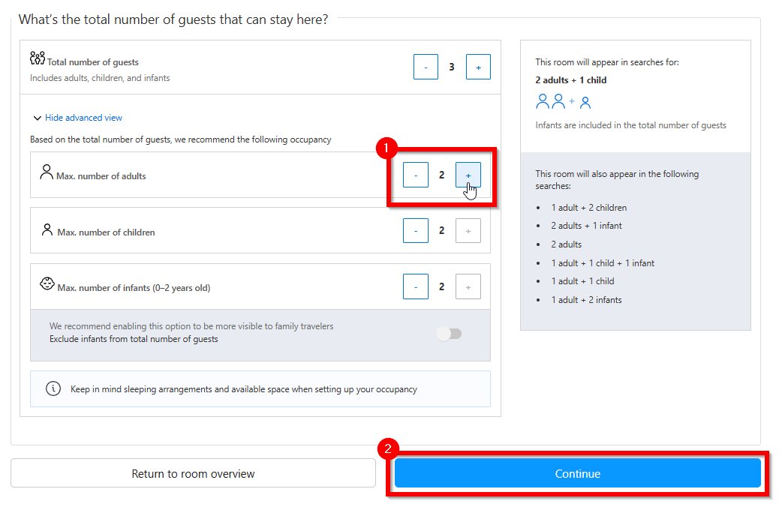
Task: Click the total guests group icon
Action: (x=38, y=58)
